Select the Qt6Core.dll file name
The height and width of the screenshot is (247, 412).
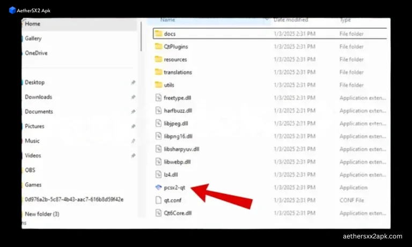178,213
